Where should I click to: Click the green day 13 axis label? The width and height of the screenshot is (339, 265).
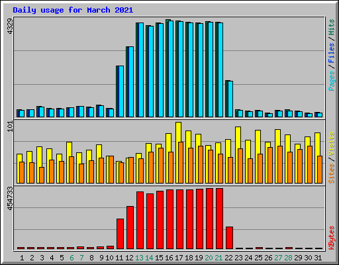pos(139,258)
